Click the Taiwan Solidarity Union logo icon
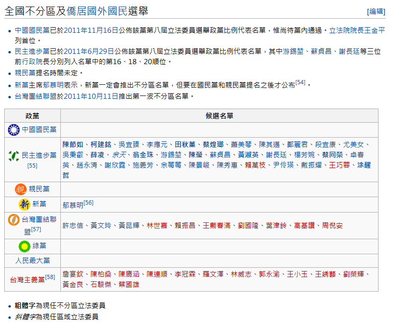This screenshot has height=323, width=393. [14, 220]
